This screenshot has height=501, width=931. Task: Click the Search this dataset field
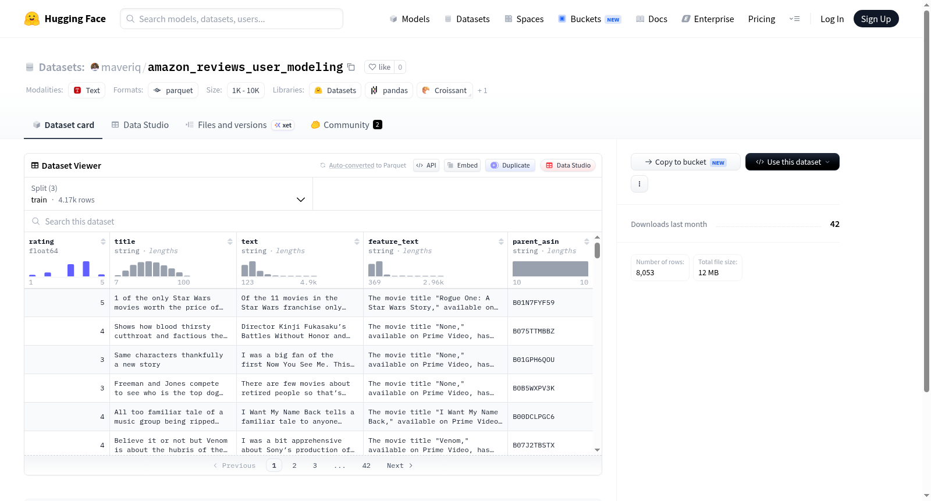[x=313, y=221]
